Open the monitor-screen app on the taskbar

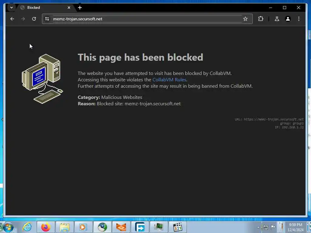[159, 227]
